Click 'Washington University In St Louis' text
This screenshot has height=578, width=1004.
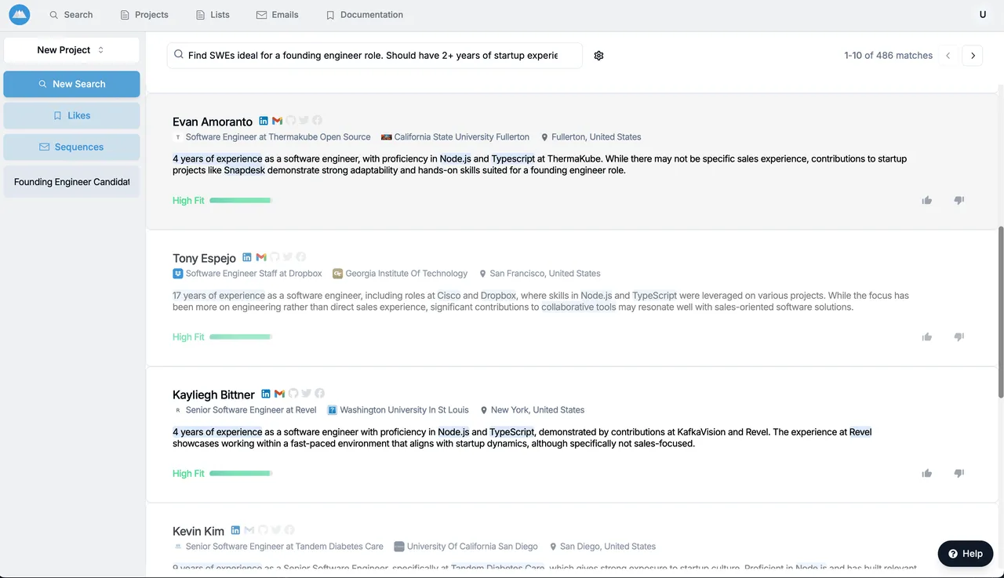pyautogui.click(x=404, y=410)
